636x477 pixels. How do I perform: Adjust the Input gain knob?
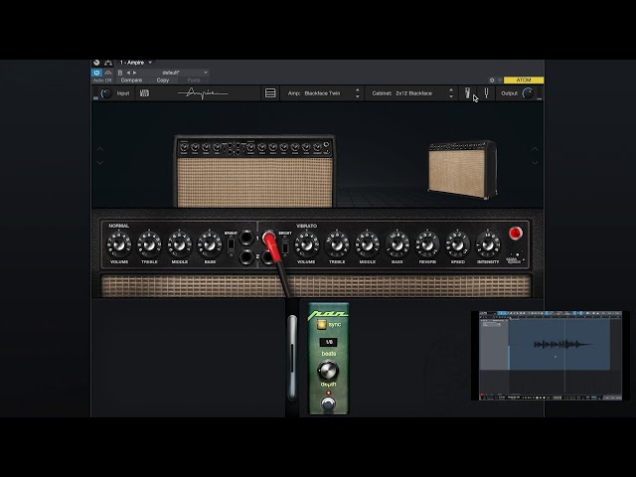pos(106,93)
